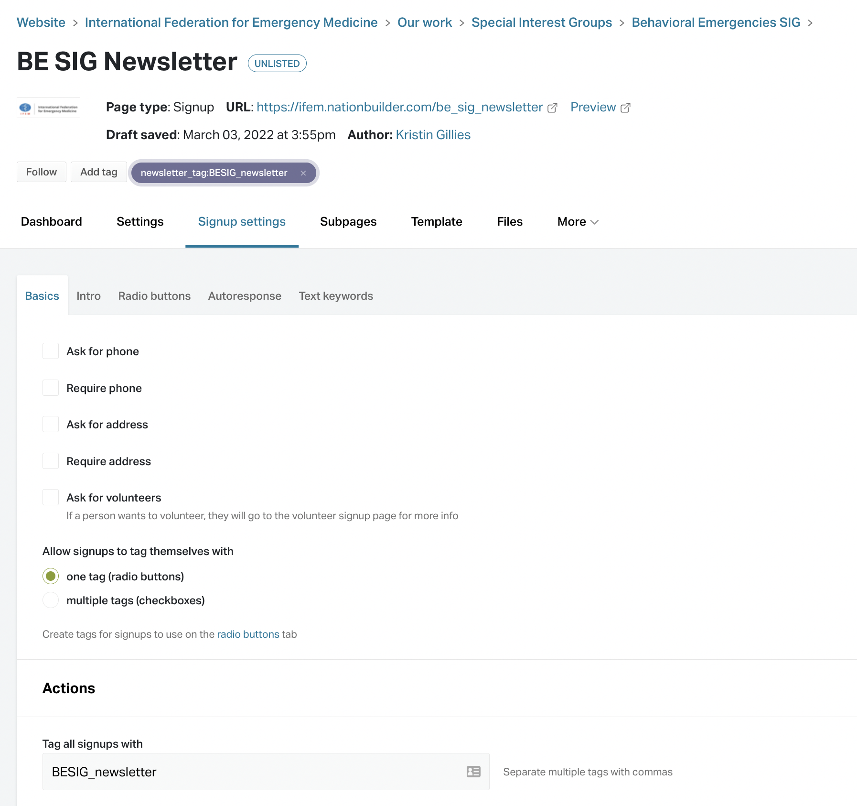Click the tag list icon in tag field
The height and width of the screenshot is (806, 857).
473,772
